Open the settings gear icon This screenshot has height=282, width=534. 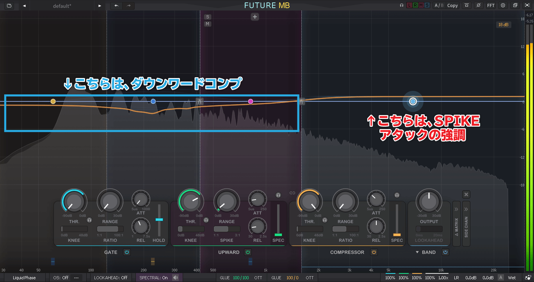point(503,5)
